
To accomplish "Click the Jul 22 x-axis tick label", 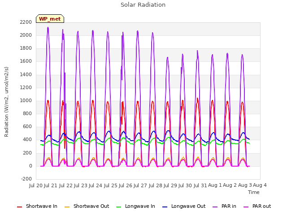I will point(66,185).
